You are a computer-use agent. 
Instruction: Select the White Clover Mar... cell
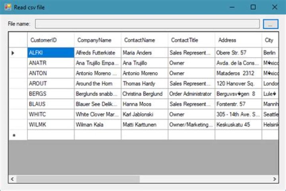pos(98,114)
